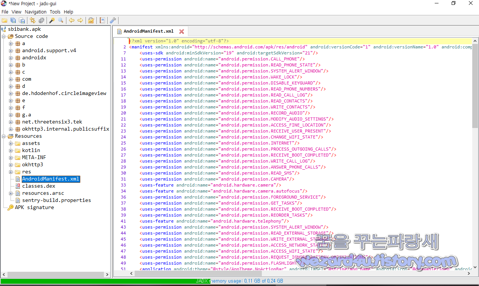Click the CAMERA permission line

pyautogui.click(x=217, y=179)
